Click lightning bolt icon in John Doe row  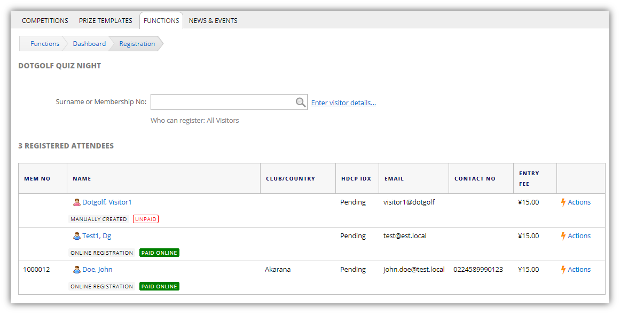pyautogui.click(x=563, y=270)
